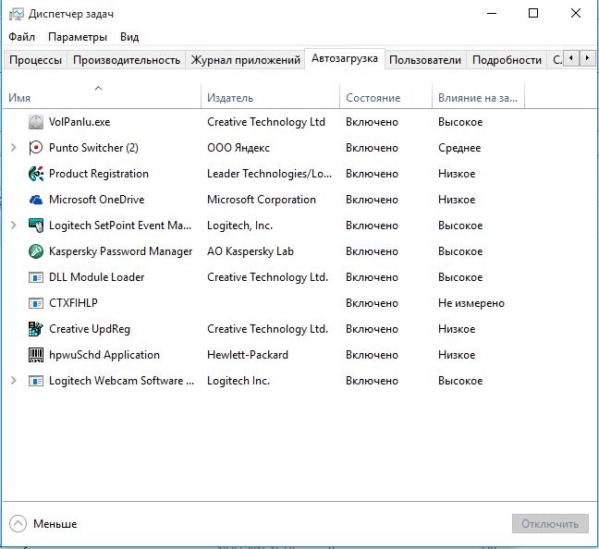The height and width of the screenshot is (549, 599).
Task: Select the Kaspersky Password Manager icon
Action: [x=36, y=251]
